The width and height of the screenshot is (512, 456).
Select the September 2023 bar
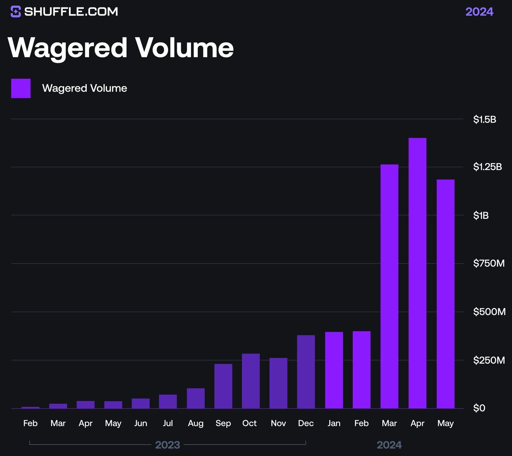pos(223,386)
